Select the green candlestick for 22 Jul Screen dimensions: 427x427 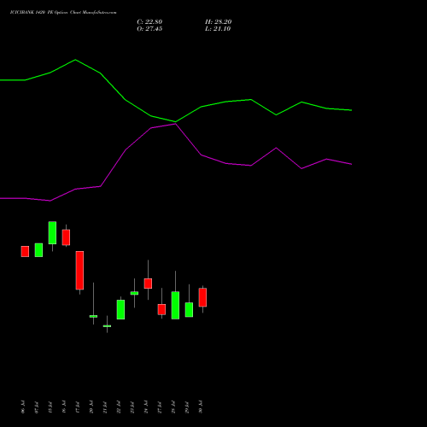click(120, 309)
